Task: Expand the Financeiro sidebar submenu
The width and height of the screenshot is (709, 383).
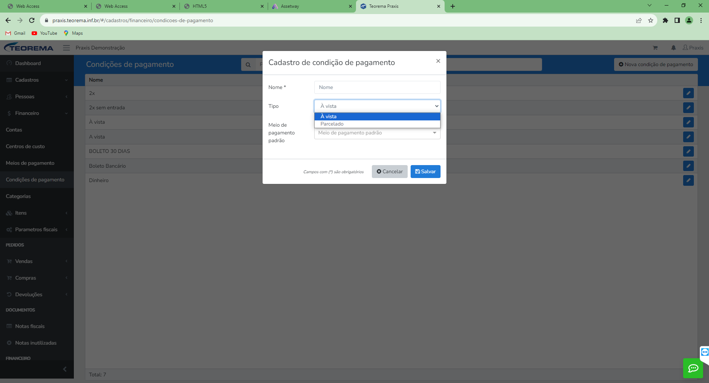Action: pyautogui.click(x=37, y=113)
